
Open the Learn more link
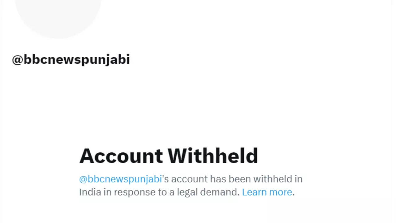pos(267,192)
